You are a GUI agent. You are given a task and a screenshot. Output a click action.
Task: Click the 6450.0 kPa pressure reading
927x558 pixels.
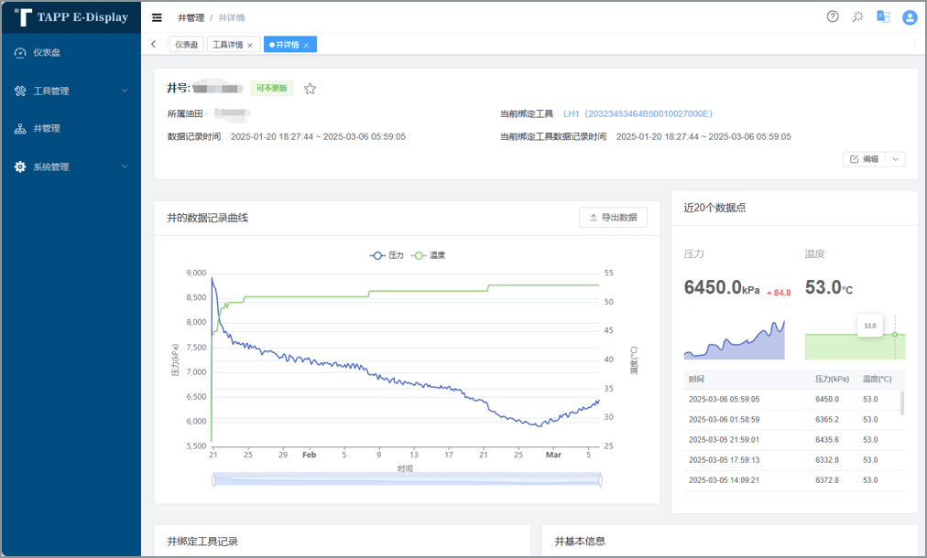coord(722,287)
